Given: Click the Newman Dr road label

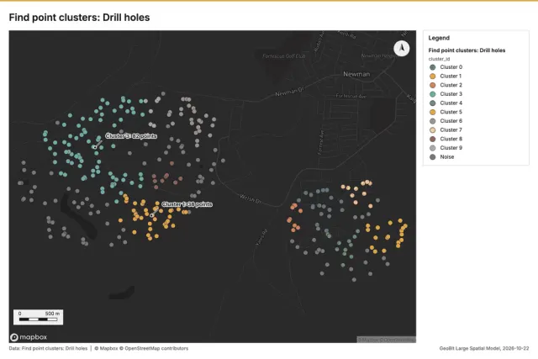Looking at the screenshot, I should 289,92.
